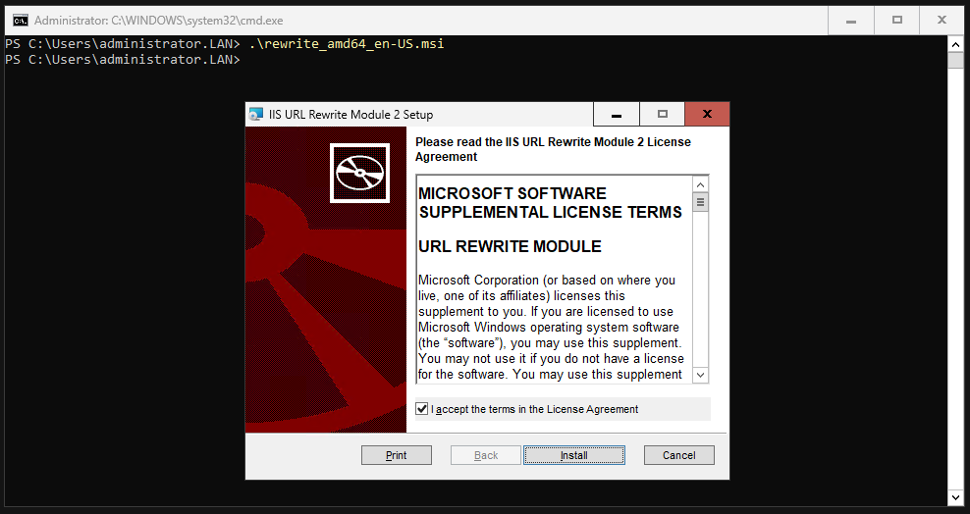This screenshot has height=514, width=970.
Task: Close the IIS URL Rewrite Setup dialog
Action: click(707, 115)
